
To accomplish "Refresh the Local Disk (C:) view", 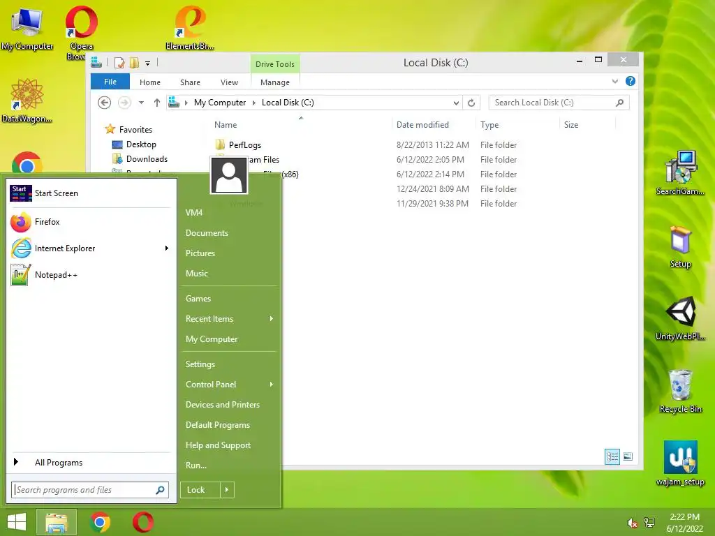I will 471,103.
